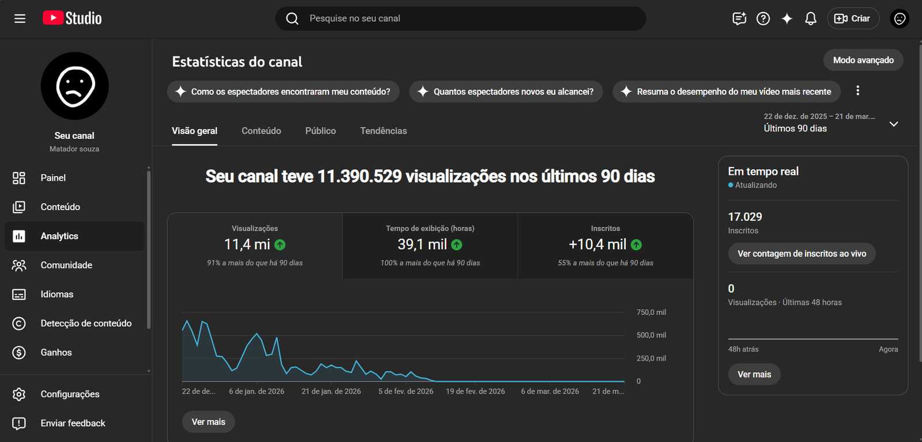Image resolution: width=922 pixels, height=442 pixels.
Task: Click the large channel profile picture
Action: pyautogui.click(x=75, y=86)
